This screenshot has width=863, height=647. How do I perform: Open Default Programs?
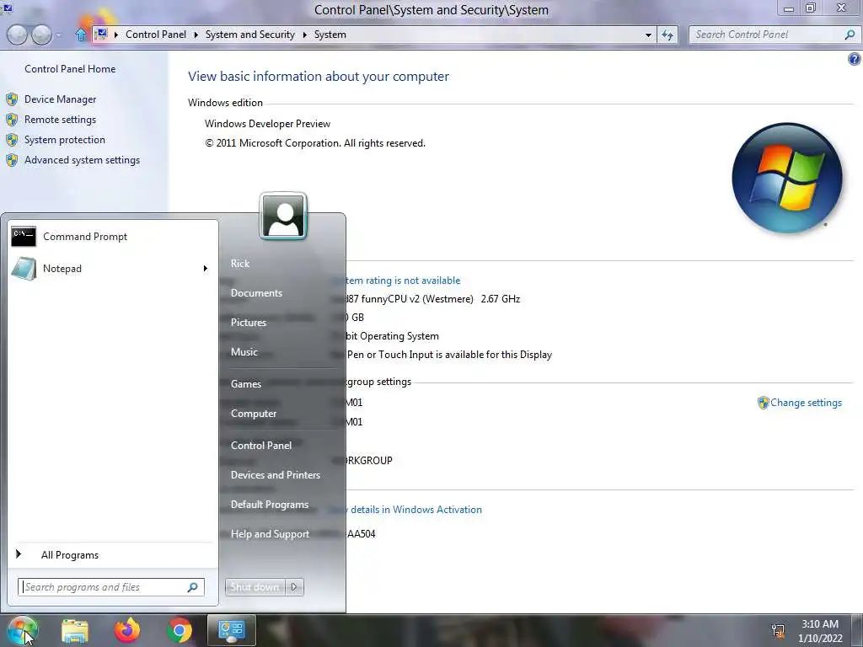(269, 505)
